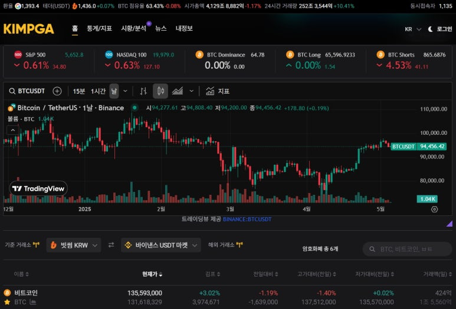Select the 날 daily timeframe
The height and width of the screenshot is (309, 456).
(x=114, y=91)
